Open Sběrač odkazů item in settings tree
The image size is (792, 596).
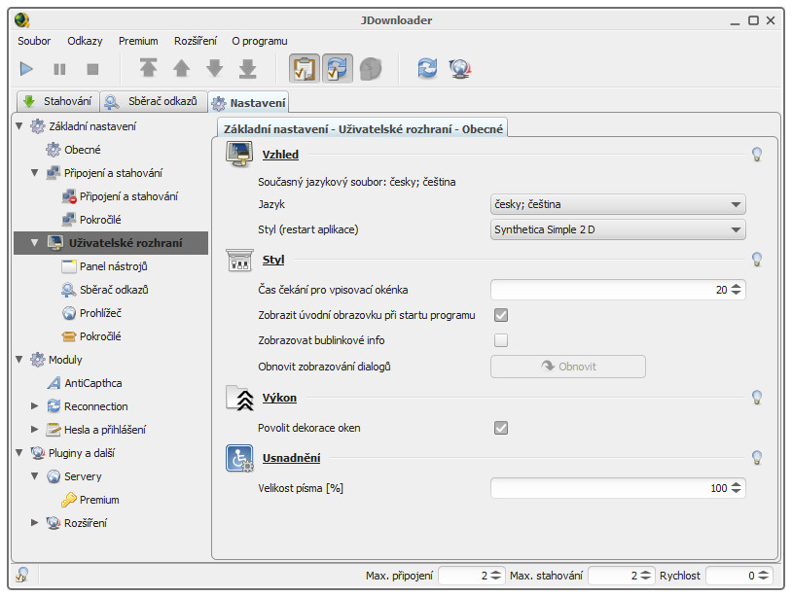pos(114,290)
